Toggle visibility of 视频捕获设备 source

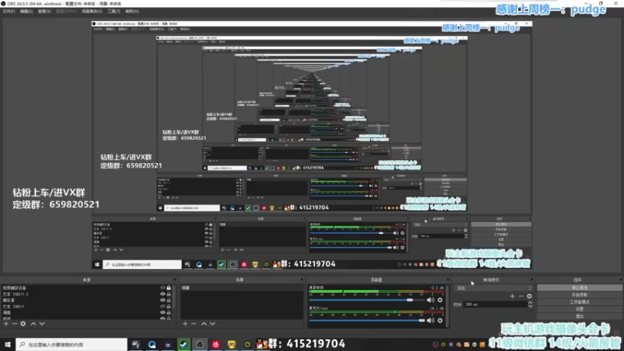[x=162, y=288]
